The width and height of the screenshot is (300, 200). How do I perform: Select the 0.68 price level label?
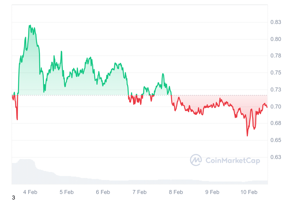pos(276,123)
